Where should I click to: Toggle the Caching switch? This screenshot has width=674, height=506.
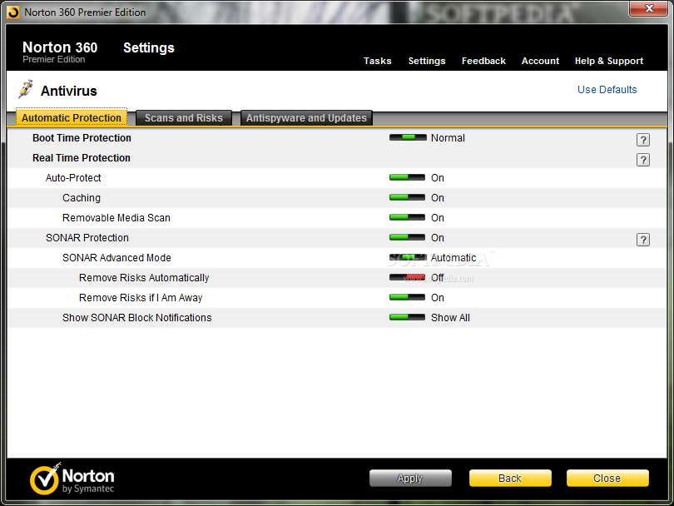click(407, 197)
